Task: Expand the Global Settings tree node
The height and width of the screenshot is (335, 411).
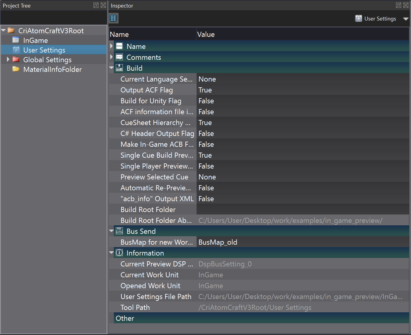Action: (8, 60)
